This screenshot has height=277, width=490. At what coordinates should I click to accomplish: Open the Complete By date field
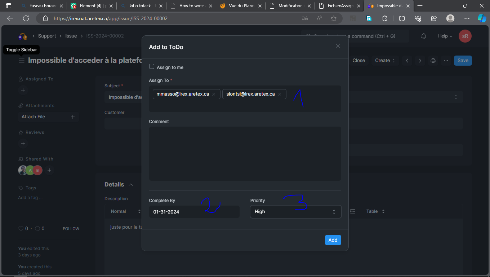click(x=194, y=212)
